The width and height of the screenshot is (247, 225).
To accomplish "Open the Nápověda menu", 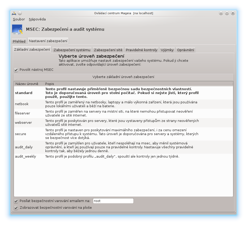I will pyautogui.click(x=37, y=19).
